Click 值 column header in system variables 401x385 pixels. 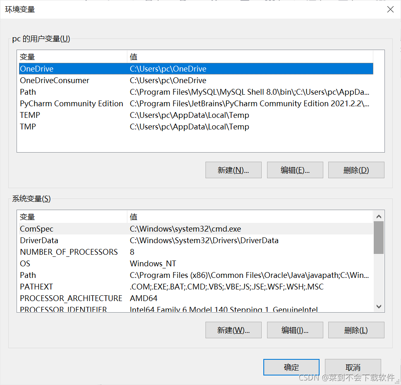pos(250,217)
